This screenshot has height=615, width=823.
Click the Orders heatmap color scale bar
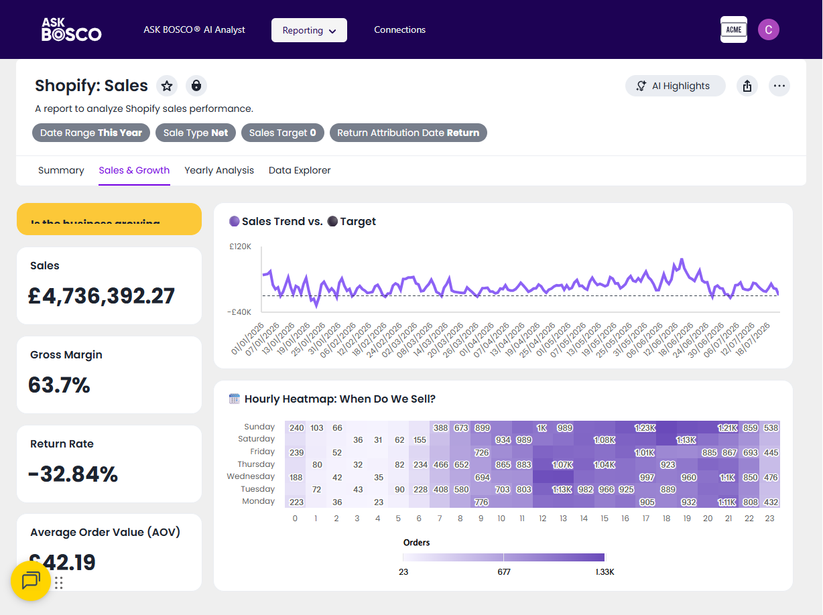click(504, 557)
